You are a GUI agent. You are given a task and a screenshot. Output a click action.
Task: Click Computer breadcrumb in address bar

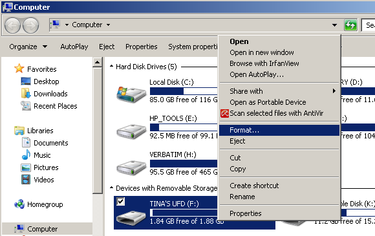tap(87, 25)
